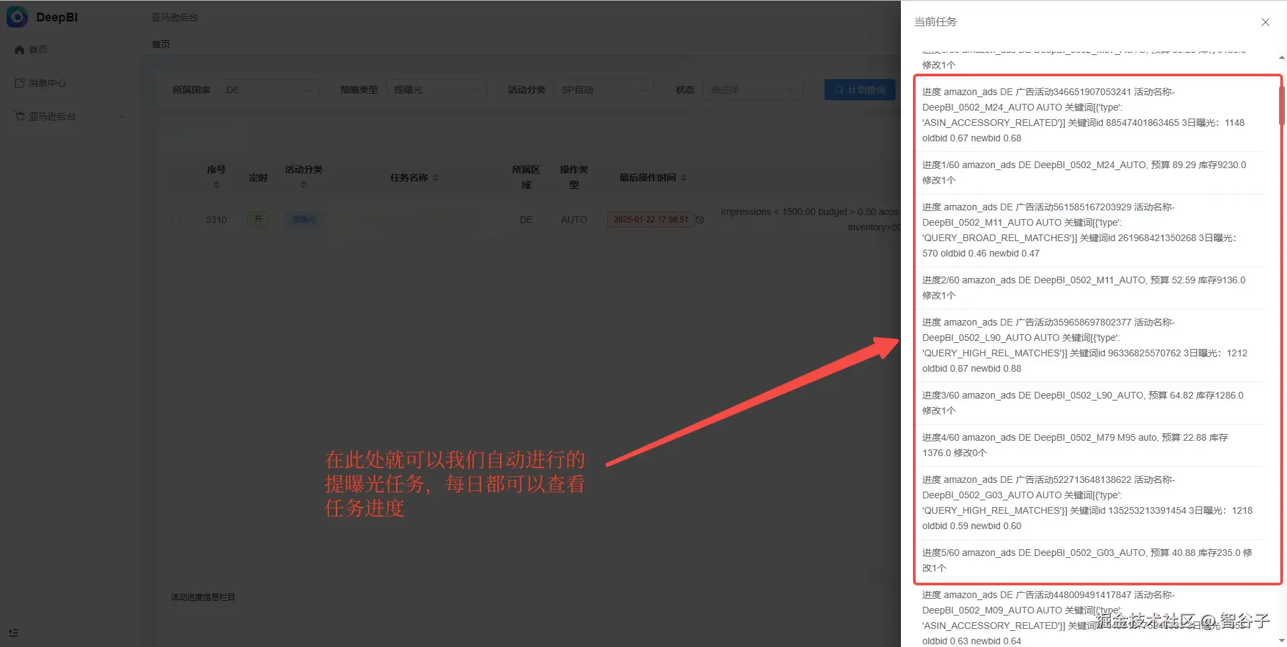Select the 进度1/60 DeepBI_0502_M24_AUTO entry
This screenshot has width=1287, height=647.
coord(1089,173)
